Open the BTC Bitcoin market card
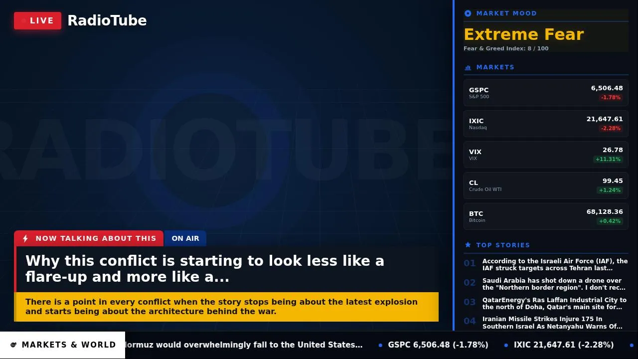Viewport: 638px width, 359px height. click(x=546, y=216)
